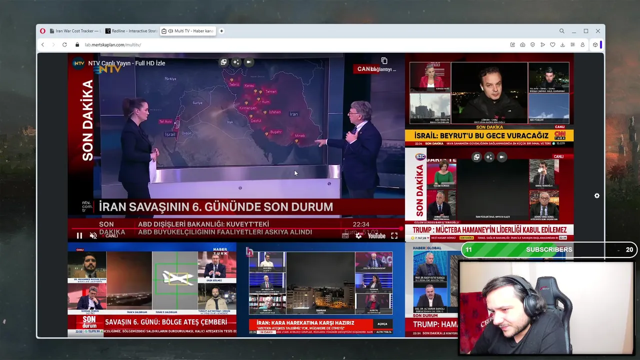This screenshot has width=640, height=360.
Task: Click the webcam overlay of streamer
Action: tap(547, 307)
